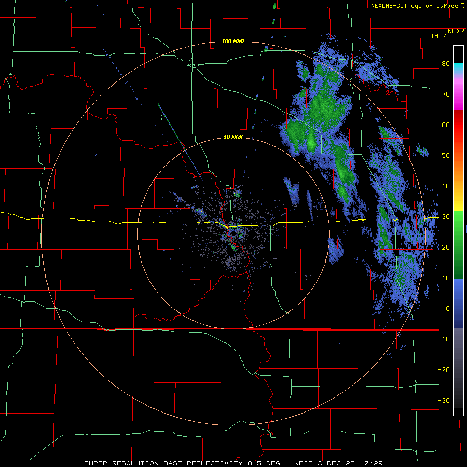Click the 50 value on the dBZ scale
Screen dimensions: 467x467
pos(446,156)
